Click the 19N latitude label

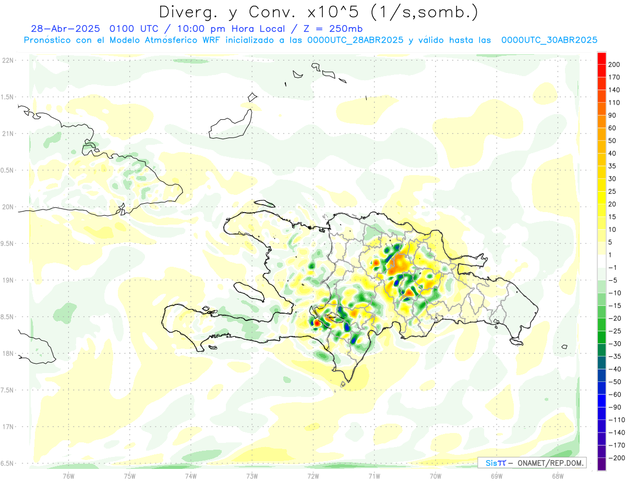[x=8, y=280]
